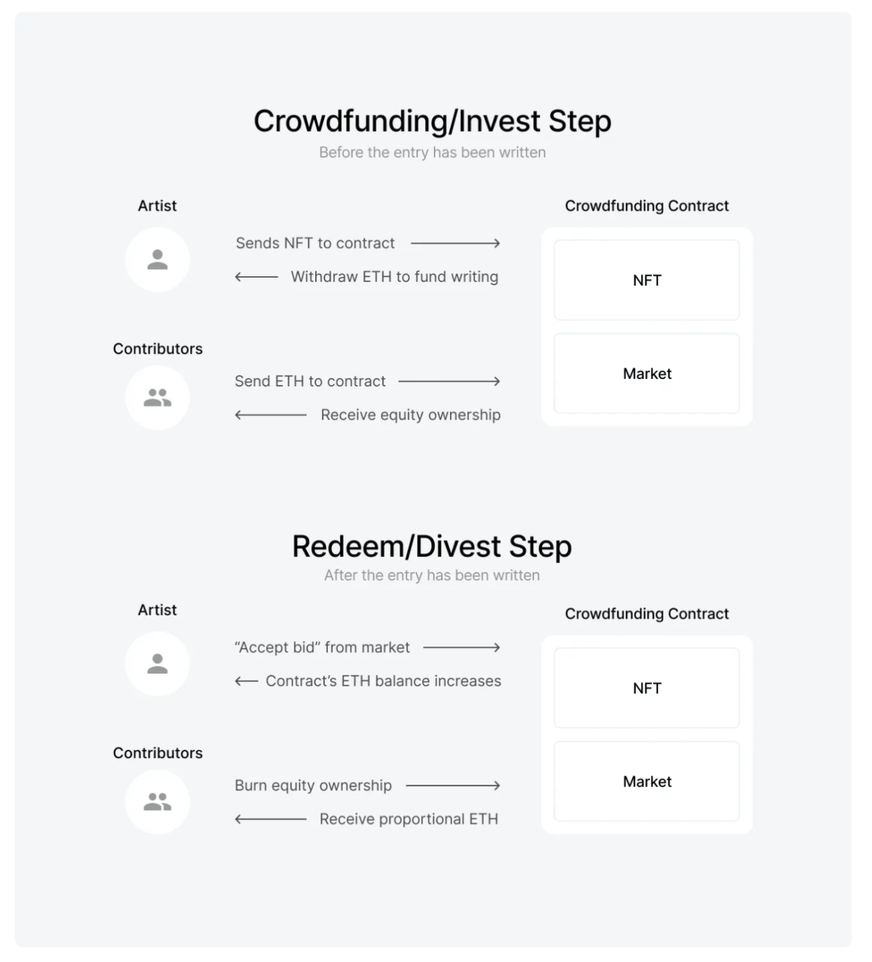Click Contract's ETH balance increases text
The width and height of the screenshot is (872, 962).
click(x=383, y=681)
